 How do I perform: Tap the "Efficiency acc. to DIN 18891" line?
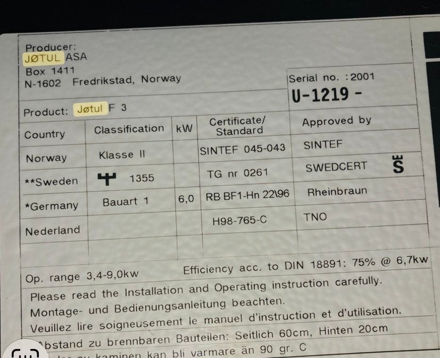tap(305, 265)
